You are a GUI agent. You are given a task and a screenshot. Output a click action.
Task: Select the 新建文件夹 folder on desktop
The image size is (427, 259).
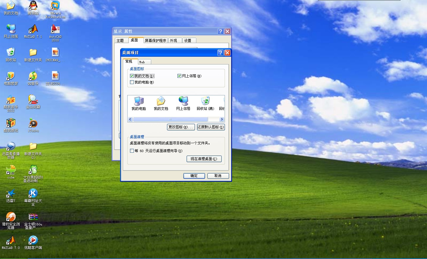coord(33,55)
